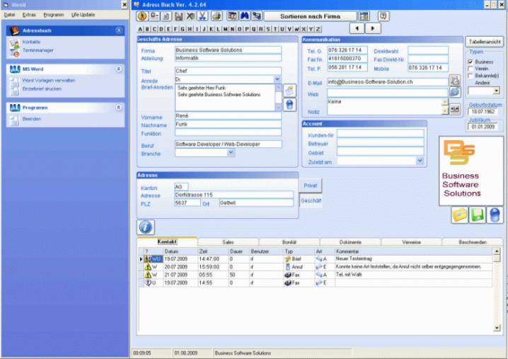Toggle the Business type checkbox

(471, 62)
